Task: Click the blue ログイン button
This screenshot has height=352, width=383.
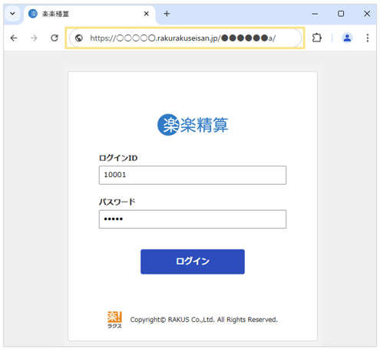Action: pyautogui.click(x=193, y=262)
